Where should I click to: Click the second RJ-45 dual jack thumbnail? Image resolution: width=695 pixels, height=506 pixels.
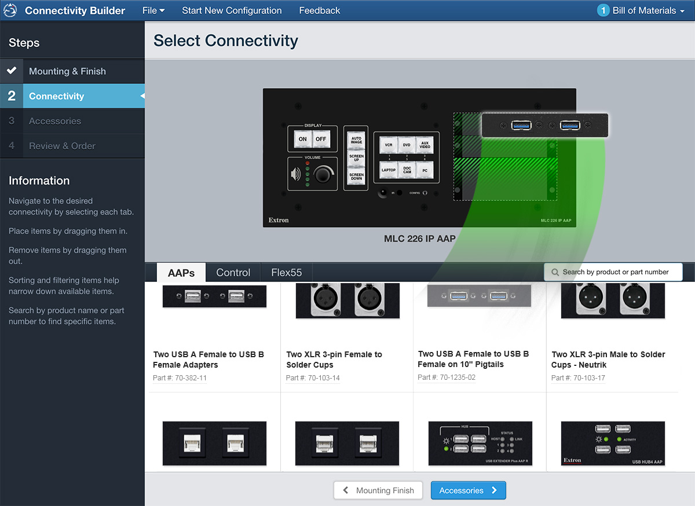pos(347,443)
